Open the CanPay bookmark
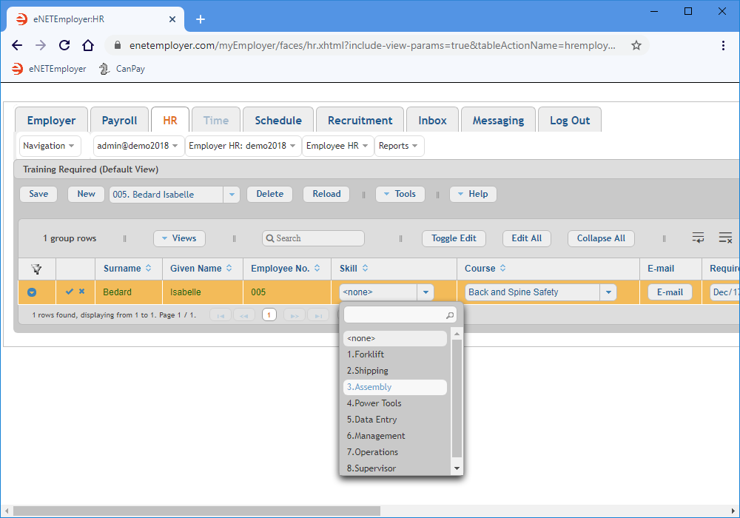This screenshot has height=518, width=740. [122, 69]
